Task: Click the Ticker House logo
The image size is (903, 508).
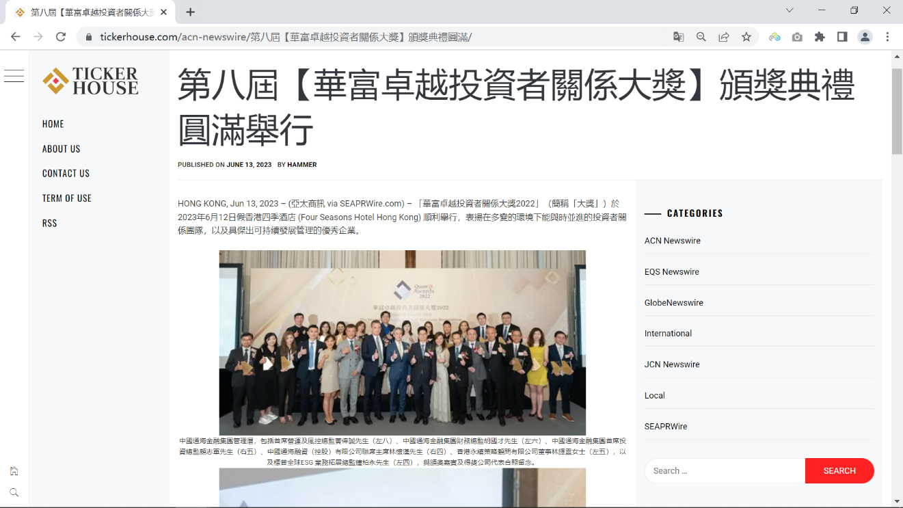Action: point(90,81)
